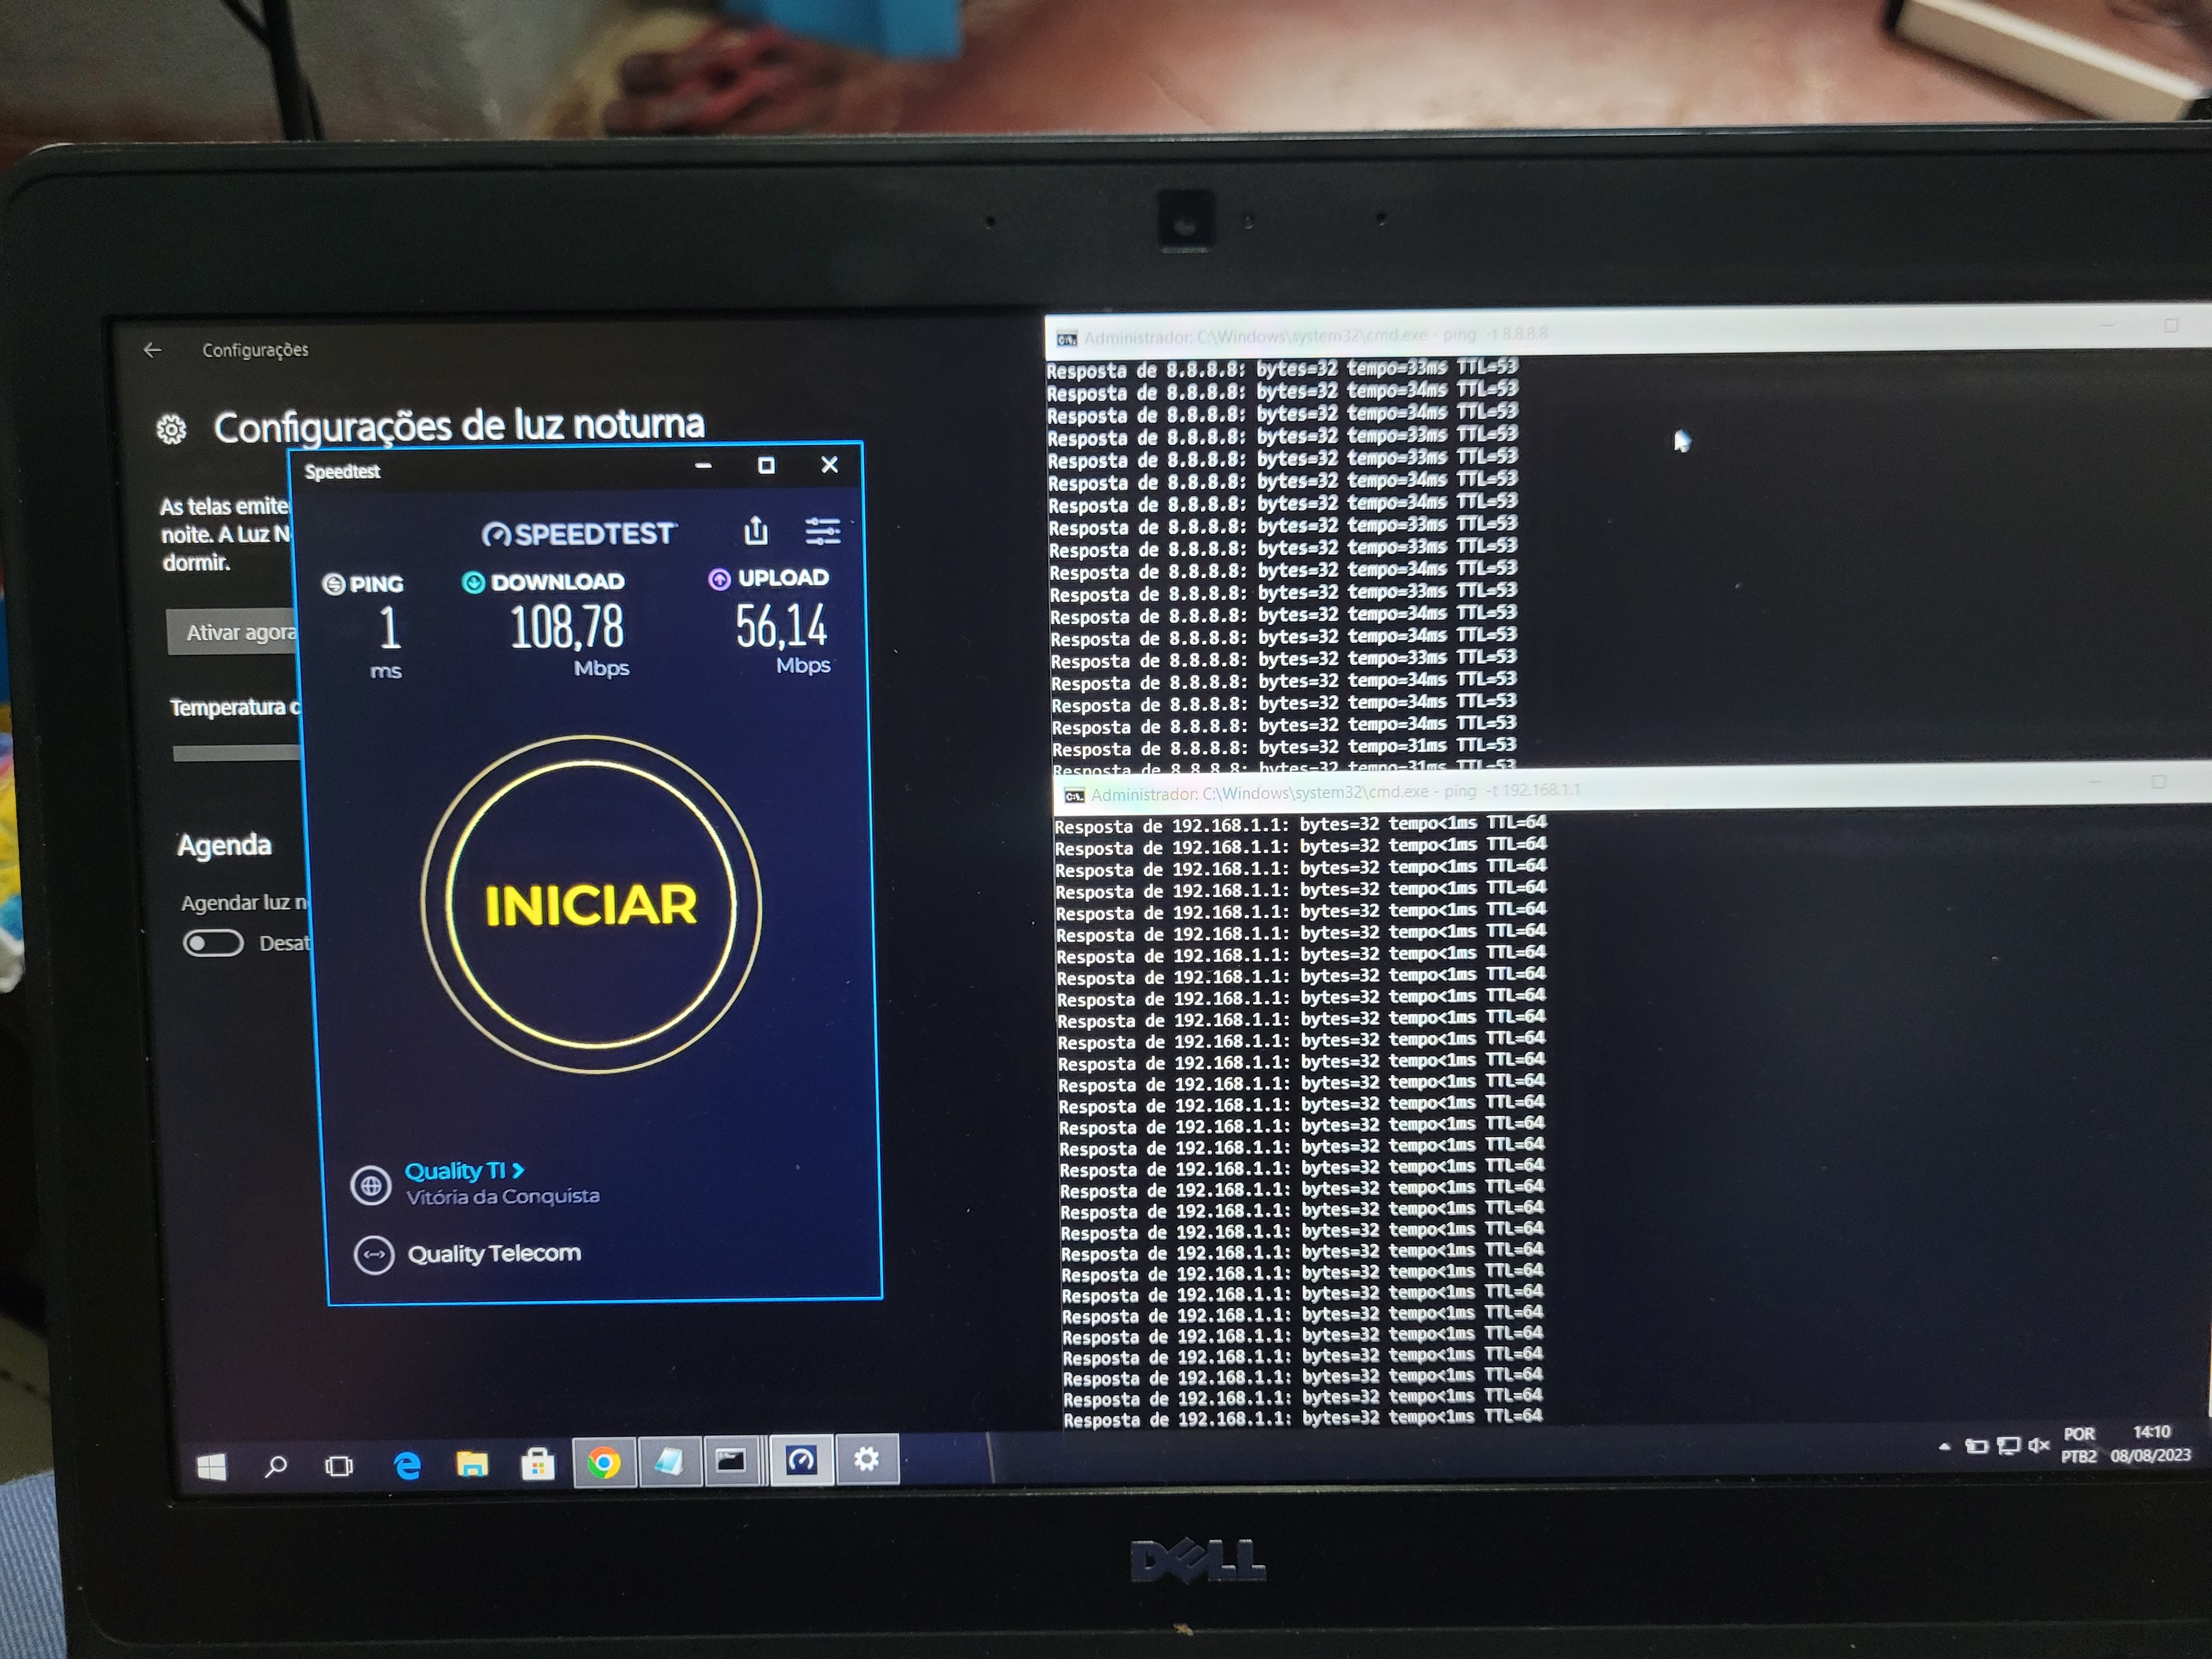This screenshot has width=2212, height=1659.
Task: Toggle the Agendar luz noturna switch
Action: [x=213, y=943]
